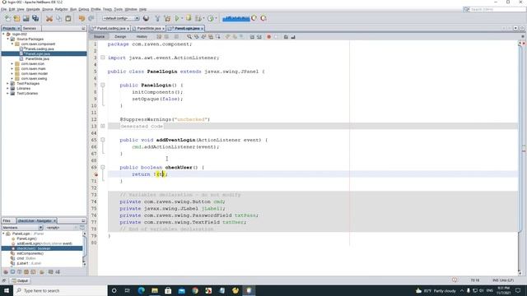Image resolution: width=527 pixels, height=296 pixels.
Task: Click the History view button
Action: click(142, 36)
